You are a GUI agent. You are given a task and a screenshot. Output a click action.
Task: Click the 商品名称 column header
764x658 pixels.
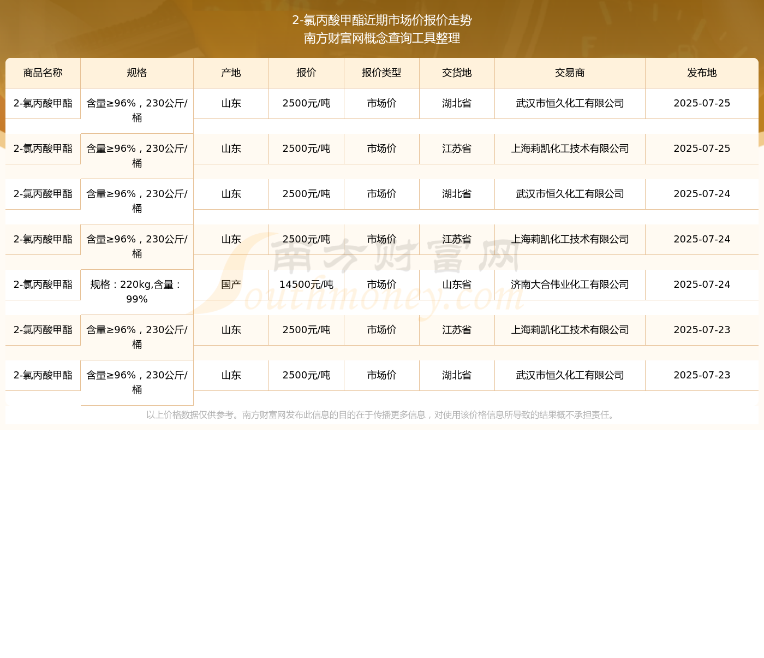(43, 73)
